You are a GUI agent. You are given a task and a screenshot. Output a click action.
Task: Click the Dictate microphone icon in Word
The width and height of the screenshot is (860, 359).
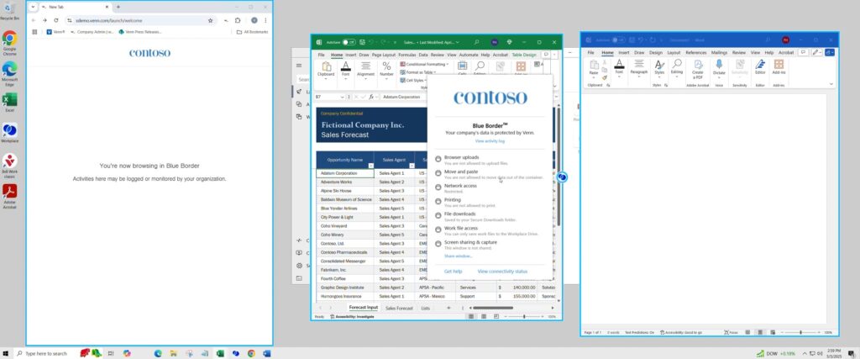pyautogui.click(x=719, y=67)
